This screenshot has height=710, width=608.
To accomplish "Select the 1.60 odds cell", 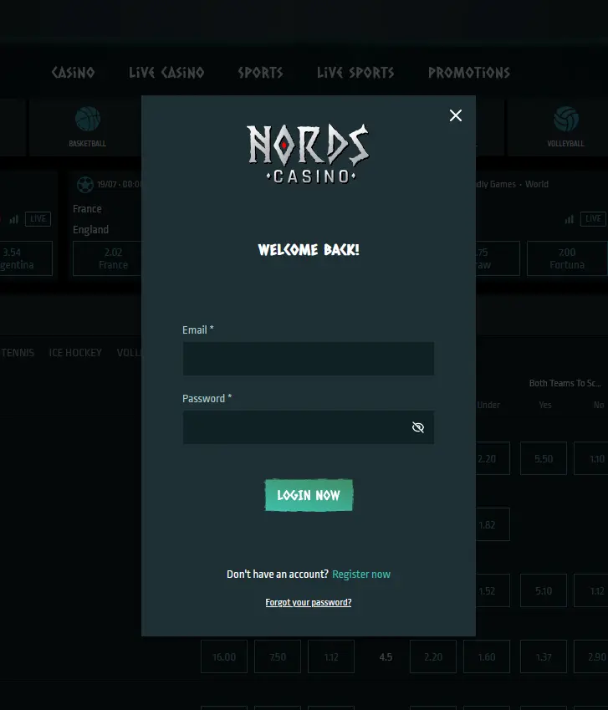I will pyautogui.click(x=487, y=657).
